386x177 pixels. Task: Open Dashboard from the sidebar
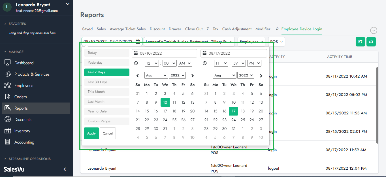click(x=24, y=63)
